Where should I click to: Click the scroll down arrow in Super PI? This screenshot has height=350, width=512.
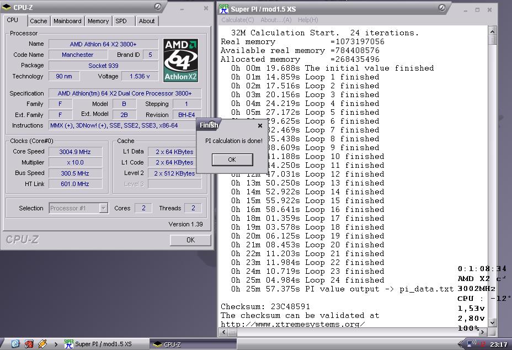492,322
